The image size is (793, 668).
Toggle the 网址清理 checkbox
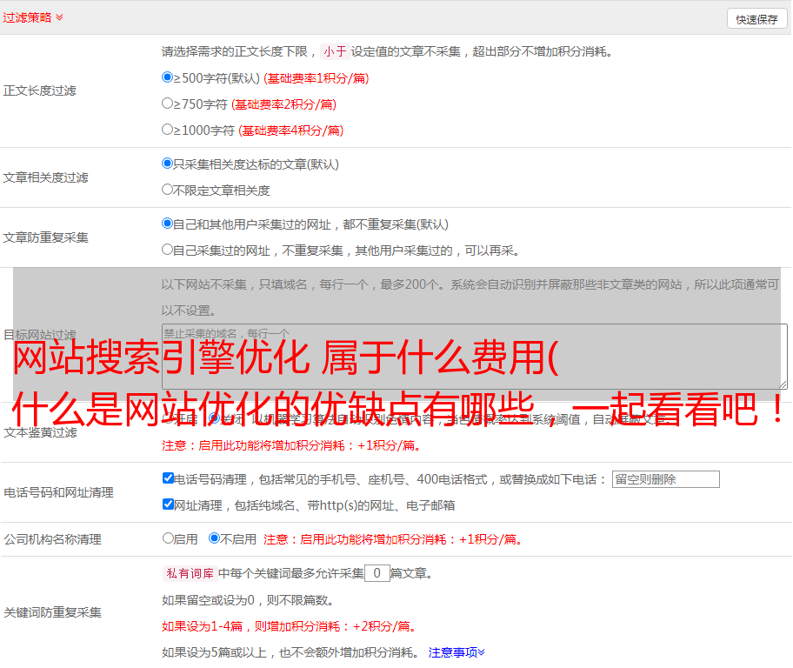click(x=169, y=504)
